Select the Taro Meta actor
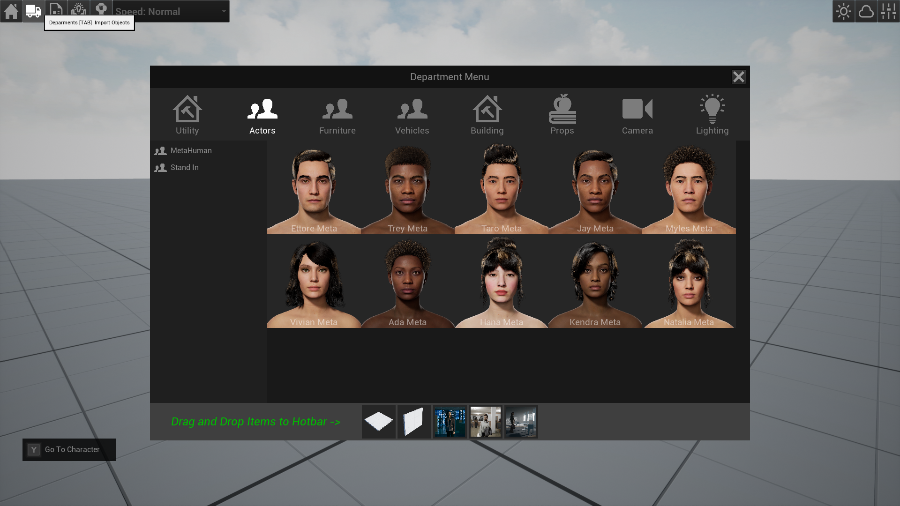 502,187
